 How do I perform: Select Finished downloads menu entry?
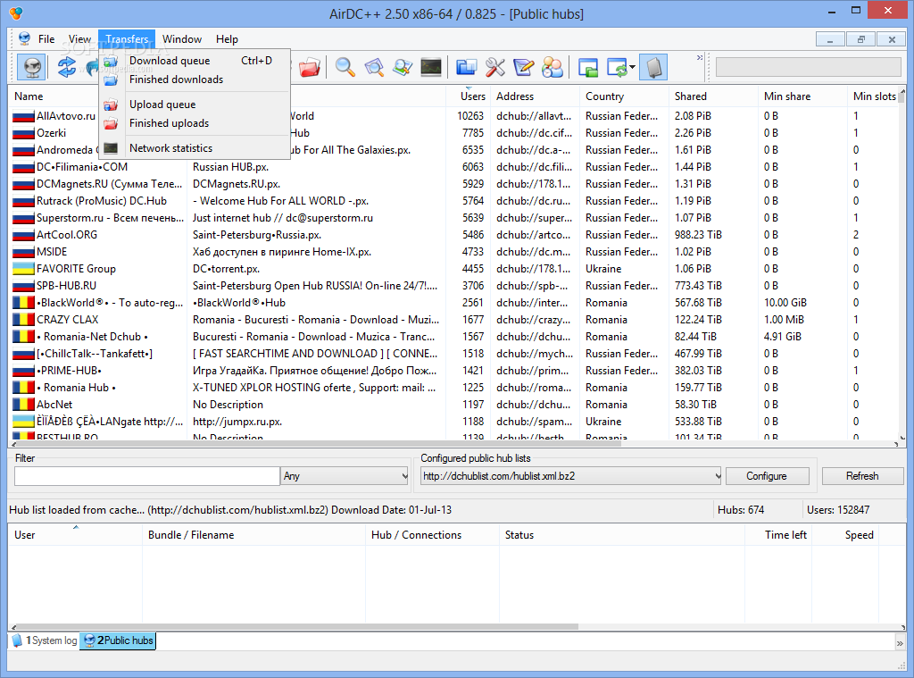point(195,80)
